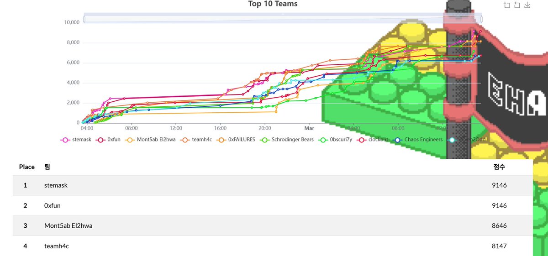
Task: Toggle Chaos Engineers legend item
Action: (417, 140)
